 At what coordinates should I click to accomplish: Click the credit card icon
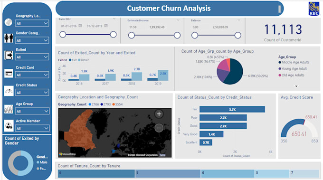[x=9, y=73]
